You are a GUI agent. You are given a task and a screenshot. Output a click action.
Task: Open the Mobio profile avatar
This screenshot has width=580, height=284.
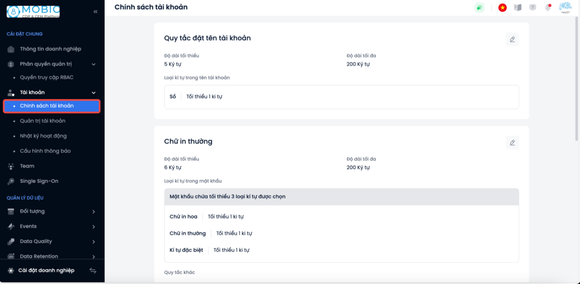565,7
